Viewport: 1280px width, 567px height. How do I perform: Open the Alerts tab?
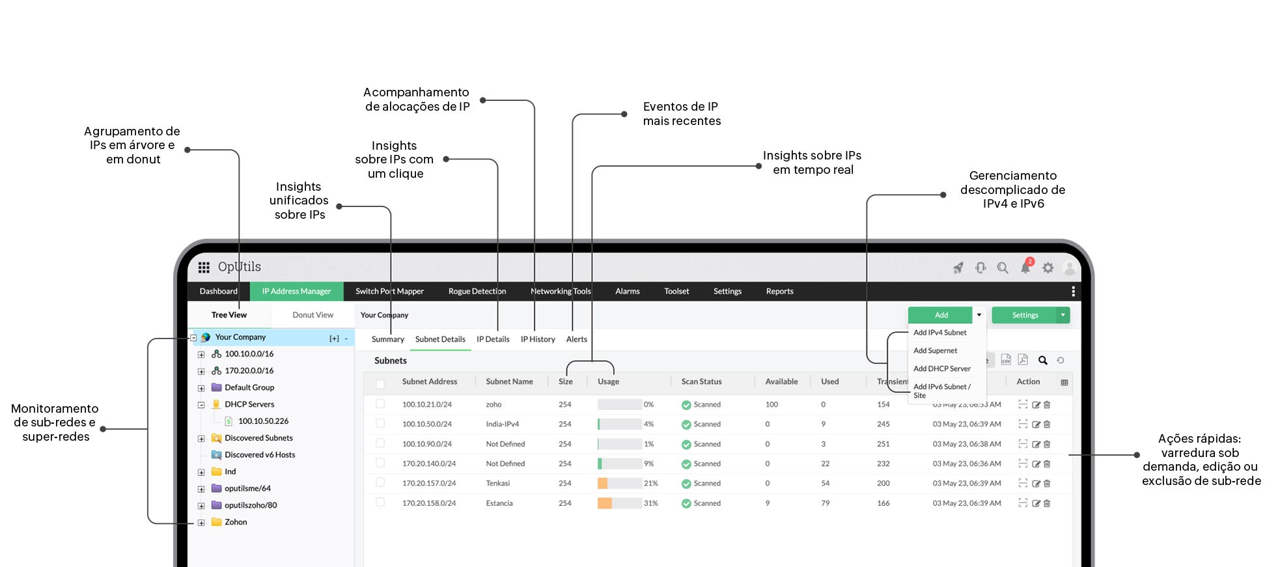click(576, 339)
